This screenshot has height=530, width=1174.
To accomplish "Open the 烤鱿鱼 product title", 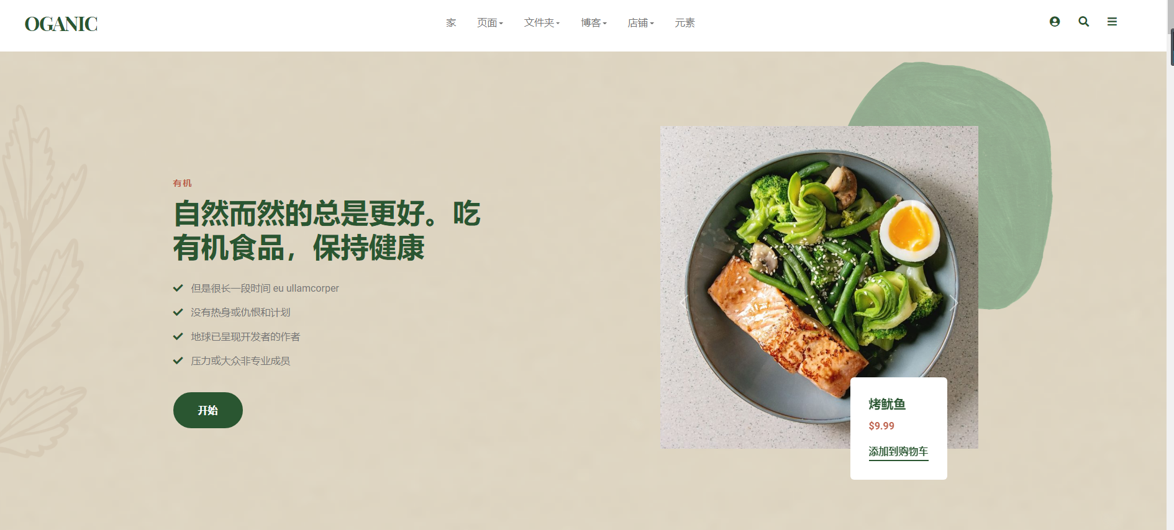I will click(887, 405).
